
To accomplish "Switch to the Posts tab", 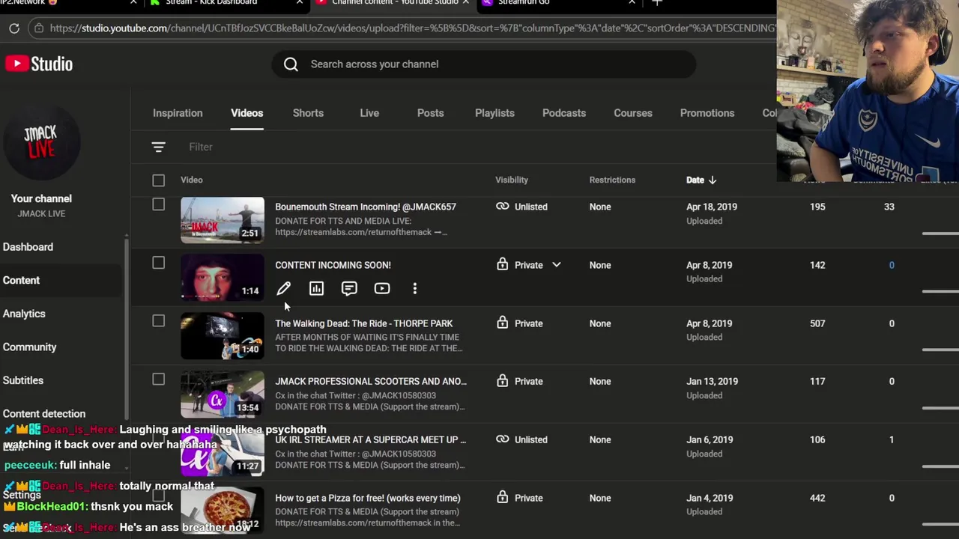I will 430,113.
